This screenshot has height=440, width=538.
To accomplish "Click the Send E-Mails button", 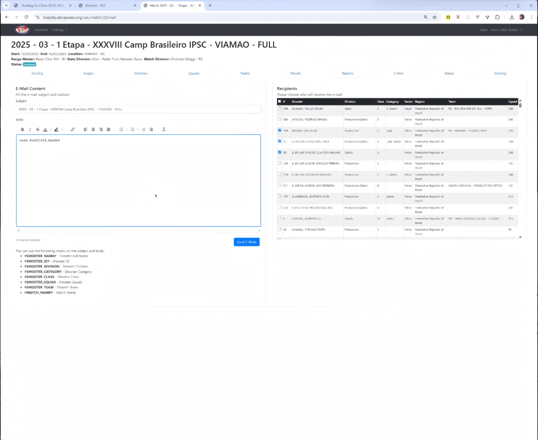I will tap(247, 242).
